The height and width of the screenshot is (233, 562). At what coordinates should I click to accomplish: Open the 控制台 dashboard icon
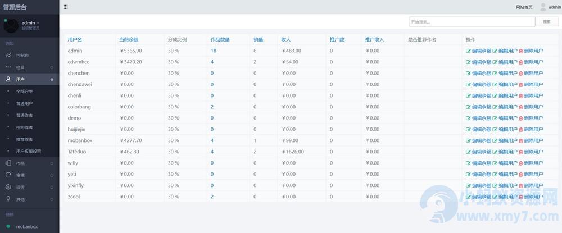(8, 55)
